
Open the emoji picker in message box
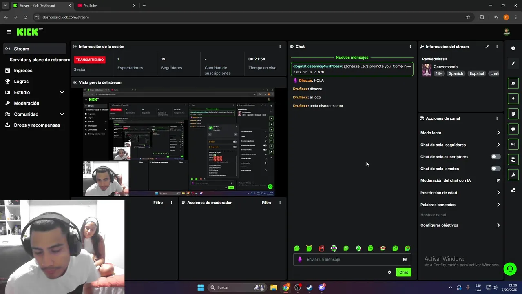[x=405, y=259]
